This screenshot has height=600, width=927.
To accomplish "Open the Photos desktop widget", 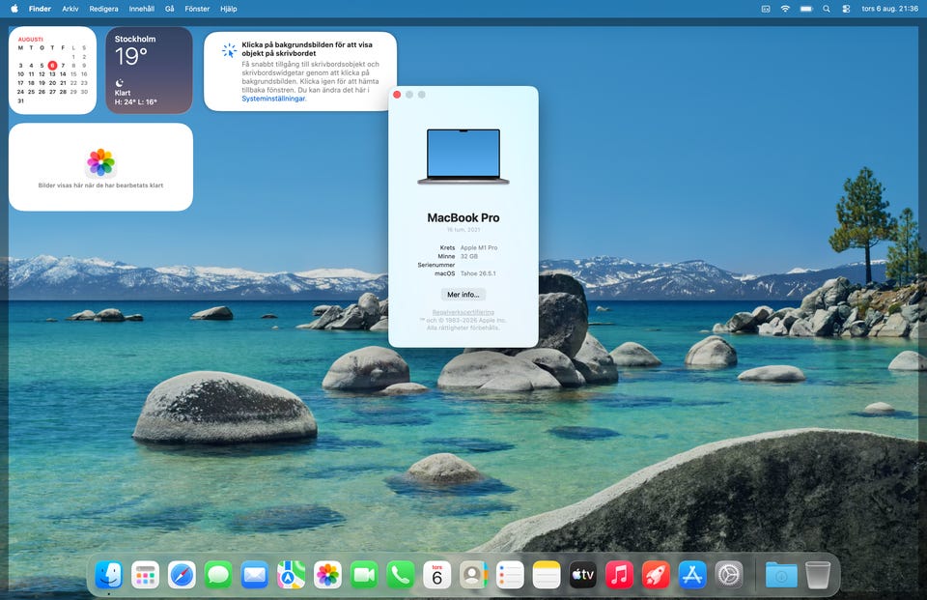I will click(101, 167).
